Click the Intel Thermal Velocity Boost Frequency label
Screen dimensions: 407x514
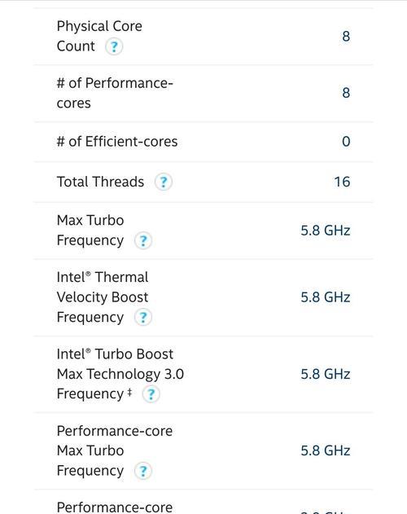103,297
